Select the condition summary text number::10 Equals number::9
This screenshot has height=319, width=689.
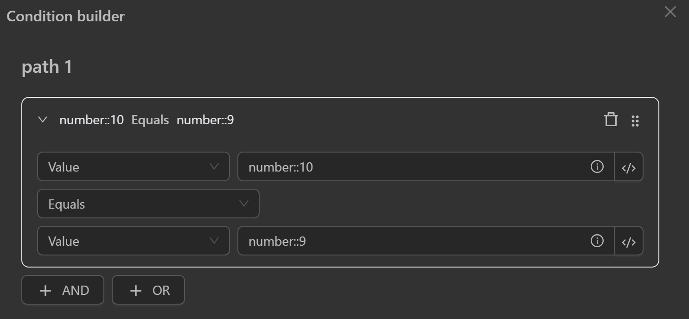[147, 120]
